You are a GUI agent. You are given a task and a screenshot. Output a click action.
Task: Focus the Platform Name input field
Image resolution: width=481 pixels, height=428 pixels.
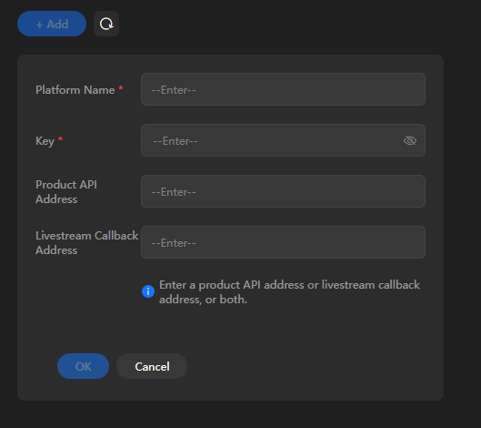point(283,89)
